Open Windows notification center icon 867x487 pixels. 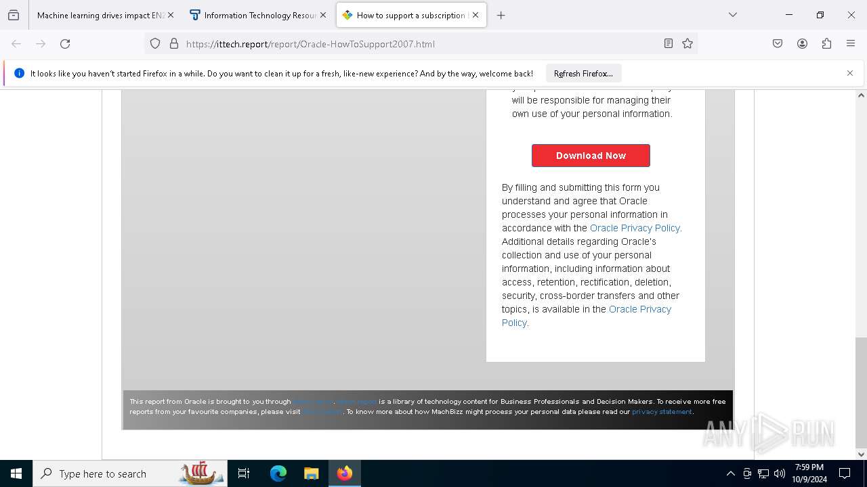click(x=845, y=473)
